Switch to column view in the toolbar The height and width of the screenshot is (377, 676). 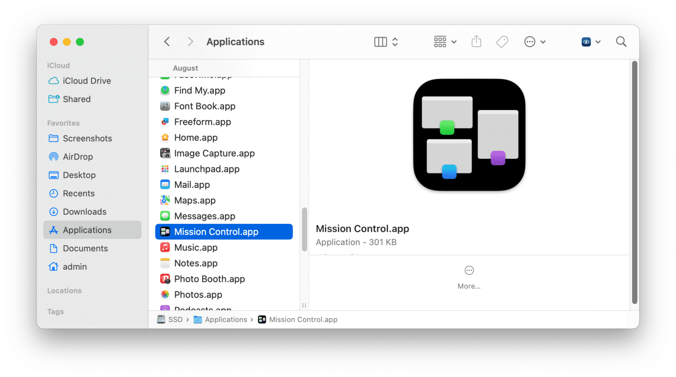(x=380, y=41)
